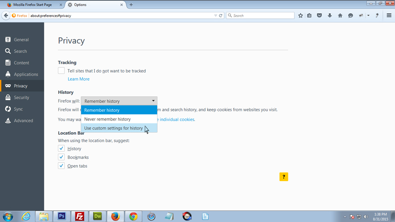Show hidden system tray icons
The height and width of the screenshot is (222, 395).
point(345,217)
